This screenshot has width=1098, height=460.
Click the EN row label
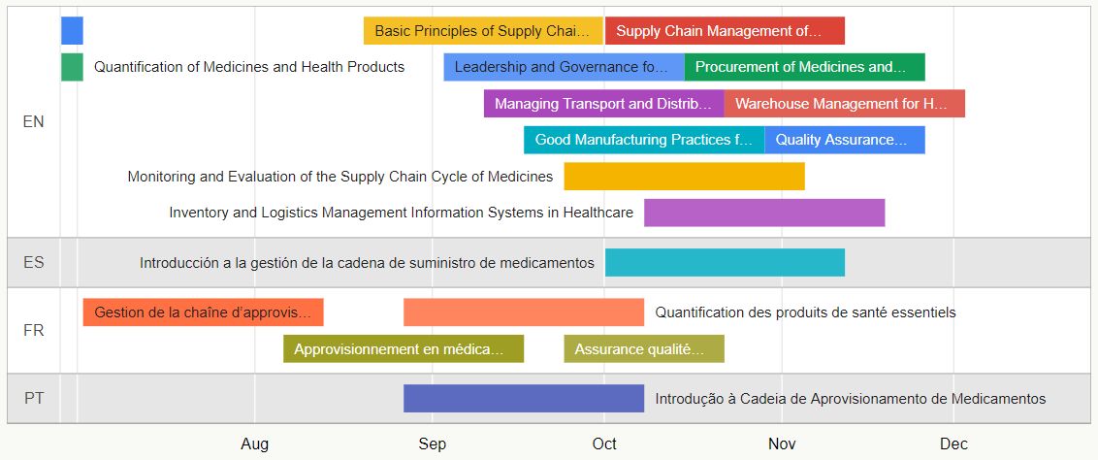click(x=33, y=122)
